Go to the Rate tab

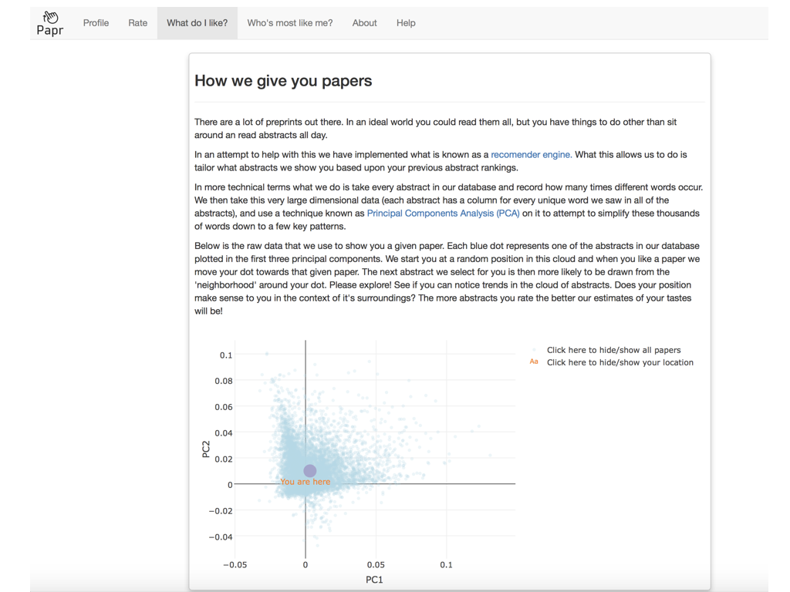(137, 23)
